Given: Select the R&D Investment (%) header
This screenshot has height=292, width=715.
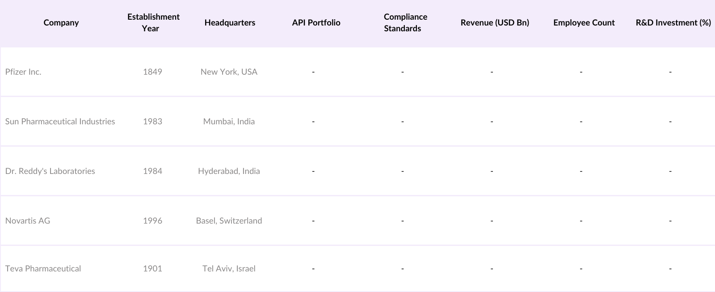Looking at the screenshot, I should [673, 23].
